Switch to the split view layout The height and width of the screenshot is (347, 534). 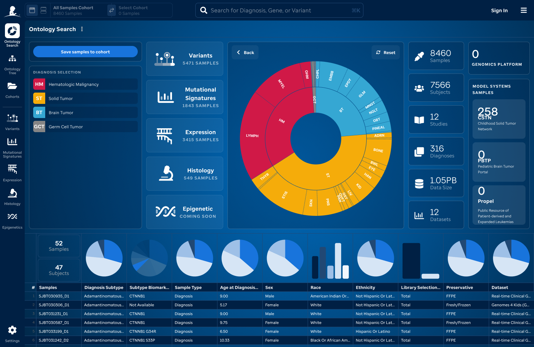point(43,10)
